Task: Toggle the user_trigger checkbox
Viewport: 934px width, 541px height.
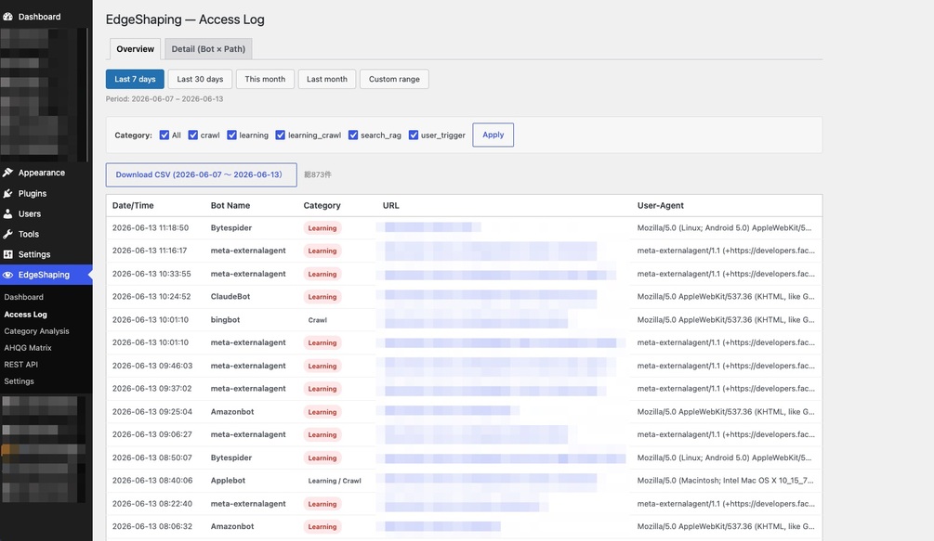Action: point(414,135)
